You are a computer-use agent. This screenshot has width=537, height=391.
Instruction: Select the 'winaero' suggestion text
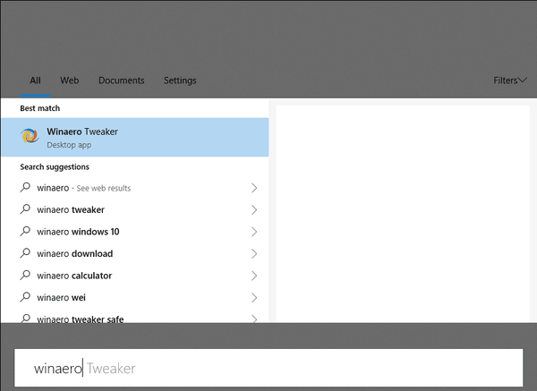53,188
